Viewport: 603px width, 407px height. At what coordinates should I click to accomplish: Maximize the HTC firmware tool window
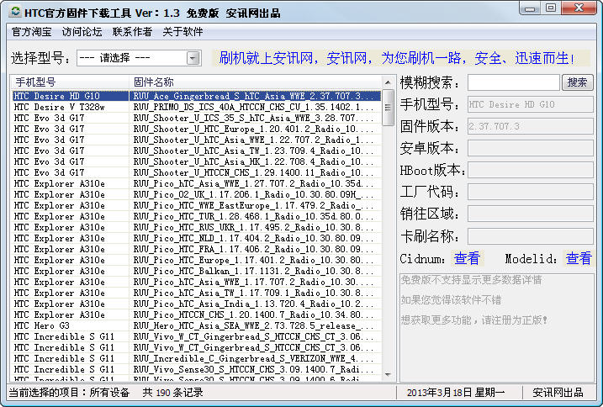(551, 8)
